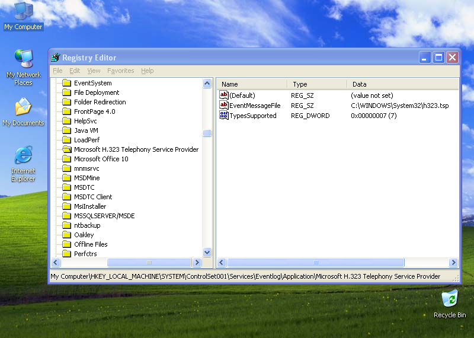Click the 0x00000007 (7) data value
The width and height of the screenshot is (474, 338).
pyautogui.click(x=374, y=116)
